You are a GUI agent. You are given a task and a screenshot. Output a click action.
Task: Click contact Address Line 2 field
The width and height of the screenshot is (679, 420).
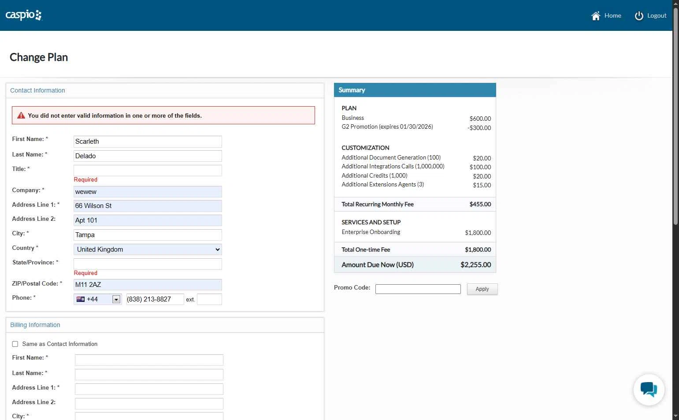click(x=148, y=220)
